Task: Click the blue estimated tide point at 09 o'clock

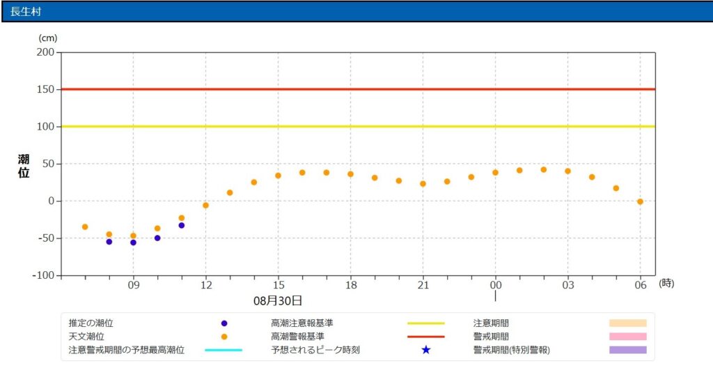Action: [x=133, y=243]
